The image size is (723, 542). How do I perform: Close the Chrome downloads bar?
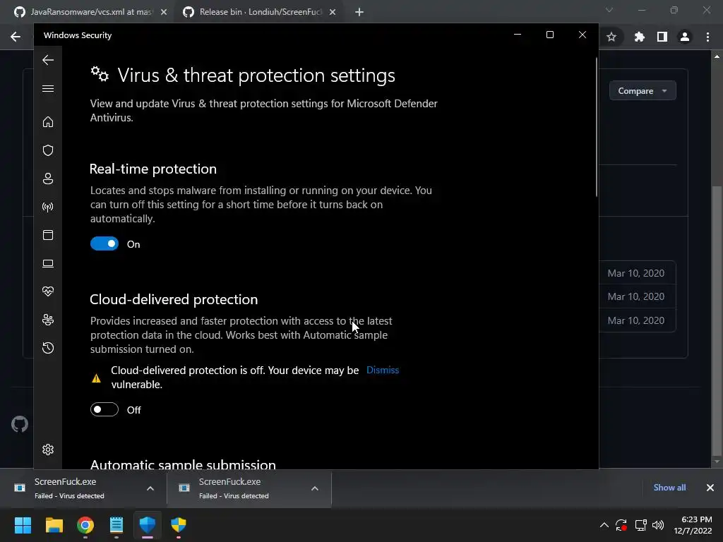coord(710,487)
